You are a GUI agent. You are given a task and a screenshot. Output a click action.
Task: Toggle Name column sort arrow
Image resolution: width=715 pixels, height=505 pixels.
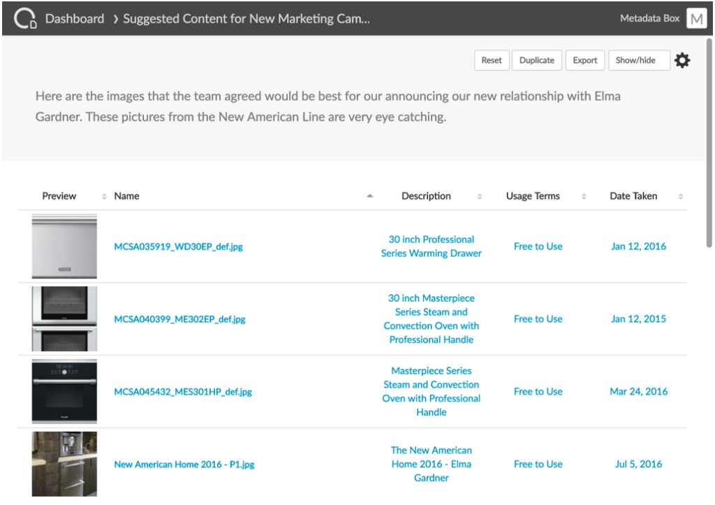coord(370,196)
